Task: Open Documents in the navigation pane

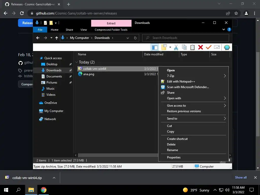Action: 54,76
